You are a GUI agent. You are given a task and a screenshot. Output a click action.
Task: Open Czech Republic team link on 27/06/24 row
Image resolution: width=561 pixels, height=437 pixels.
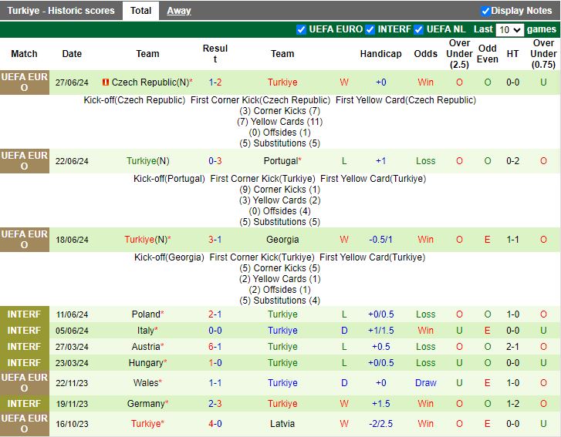[152, 82]
